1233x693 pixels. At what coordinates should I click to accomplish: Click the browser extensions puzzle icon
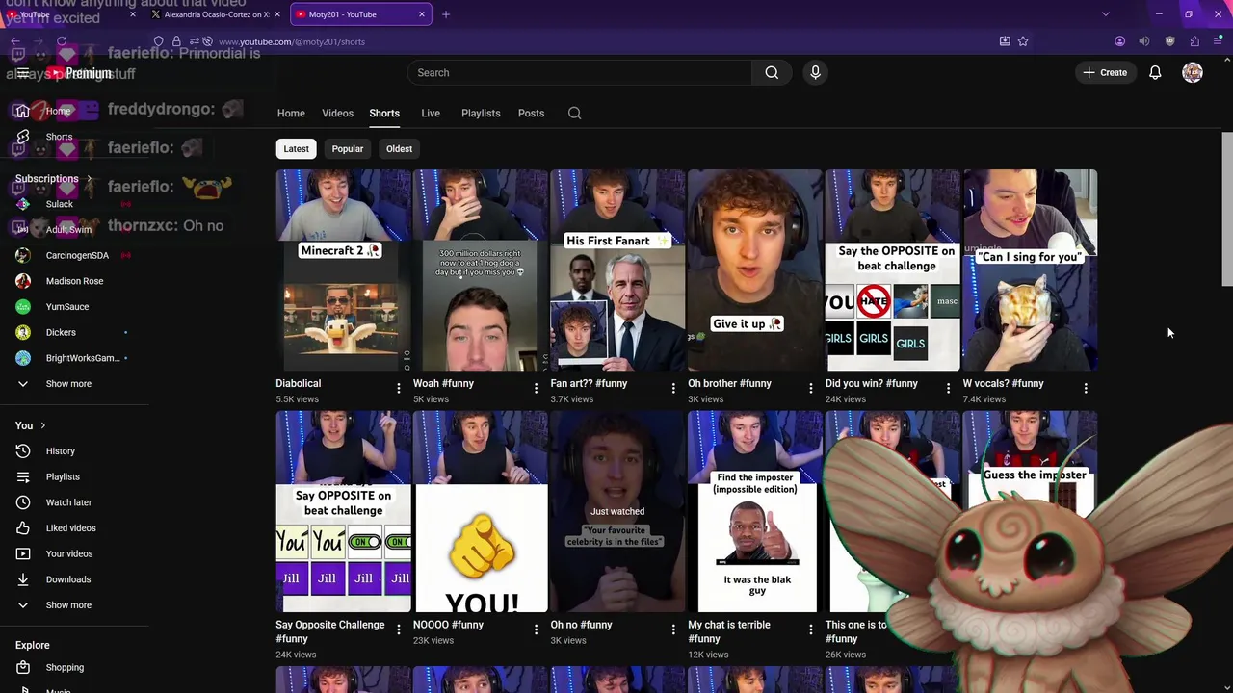click(1194, 41)
